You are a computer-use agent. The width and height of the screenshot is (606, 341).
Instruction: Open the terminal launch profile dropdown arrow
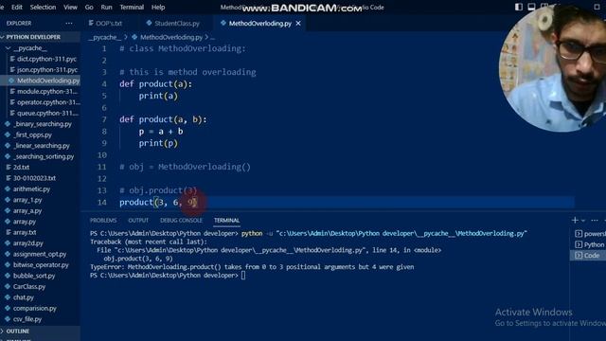click(583, 221)
